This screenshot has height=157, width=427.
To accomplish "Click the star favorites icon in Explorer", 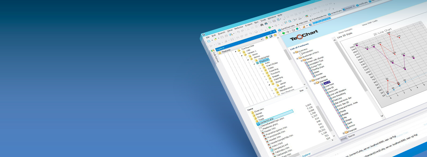I will click(275, 35).
